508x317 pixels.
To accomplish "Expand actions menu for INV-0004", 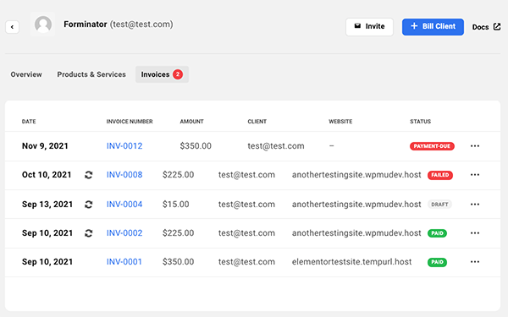I will pos(475,205).
